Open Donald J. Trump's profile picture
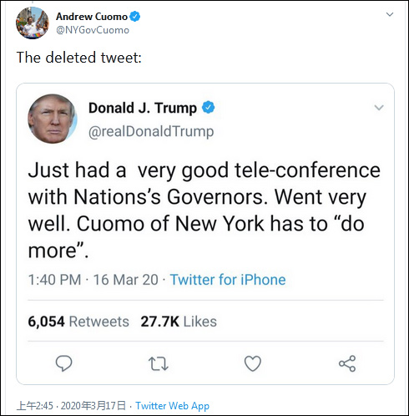The image size is (409, 416). pos(53,119)
